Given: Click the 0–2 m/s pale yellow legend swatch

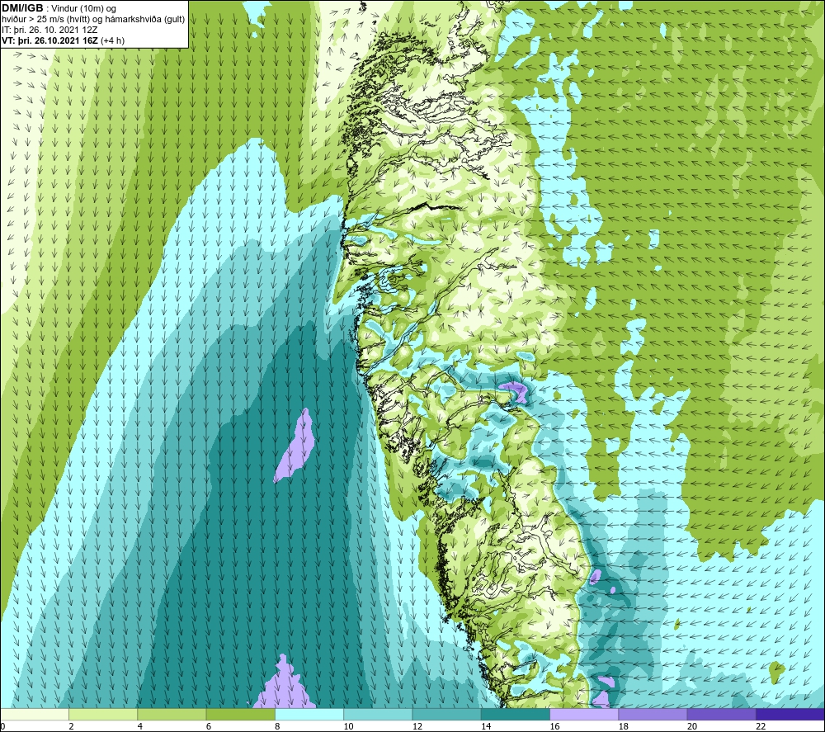Looking at the screenshot, I should click(x=35, y=714).
